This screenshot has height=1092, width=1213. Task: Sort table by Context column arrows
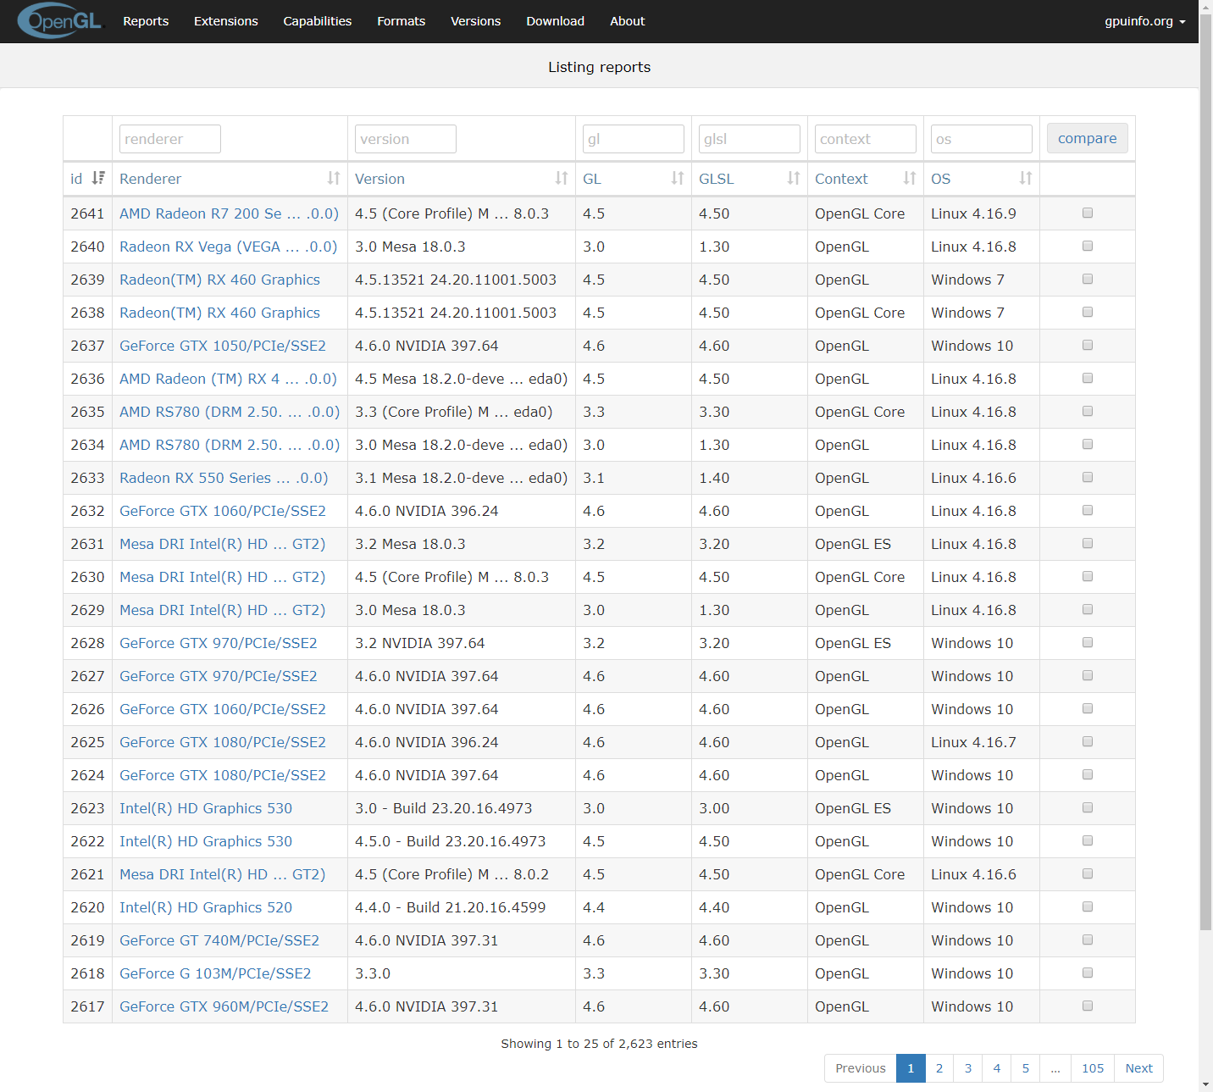click(910, 178)
